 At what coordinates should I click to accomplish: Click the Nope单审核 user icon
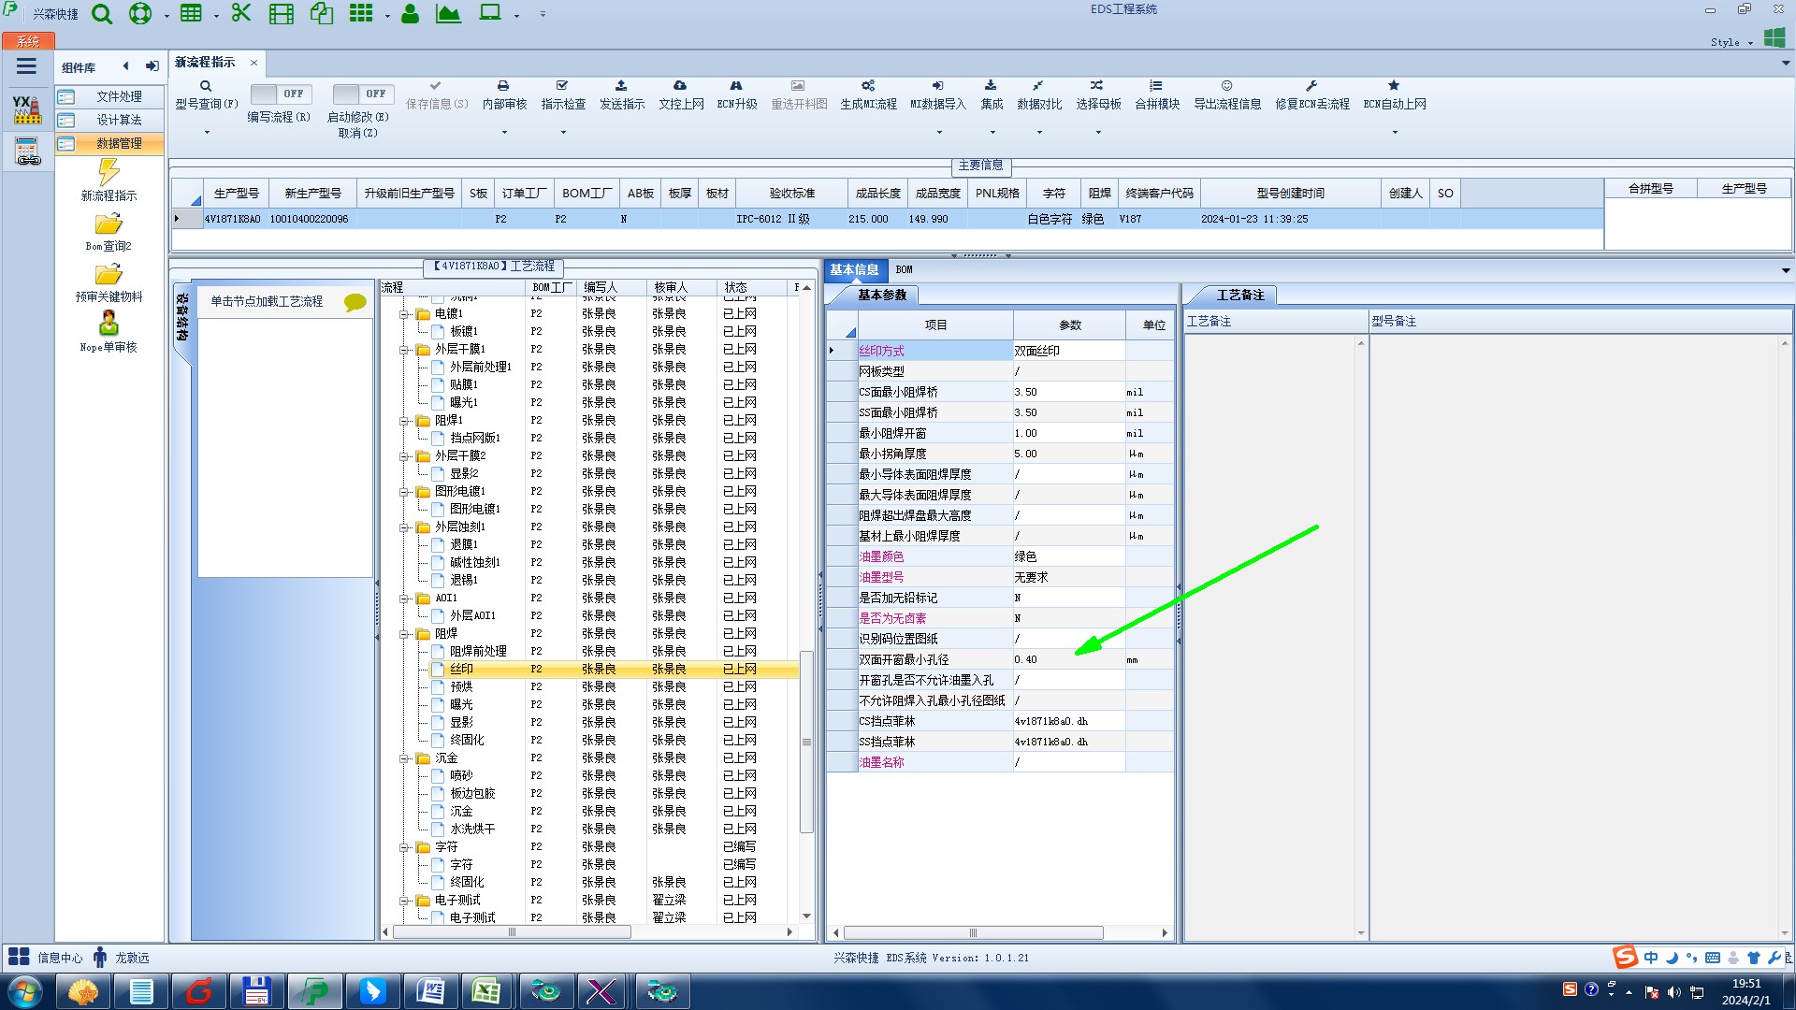[x=109, y=324]
